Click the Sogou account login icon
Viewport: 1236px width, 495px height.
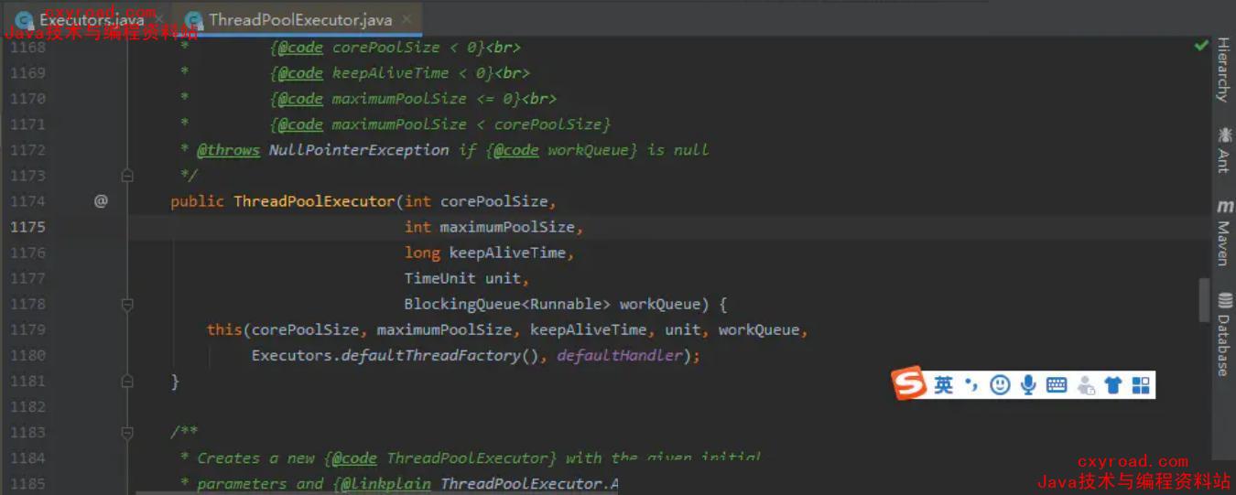click(1086, 385)
